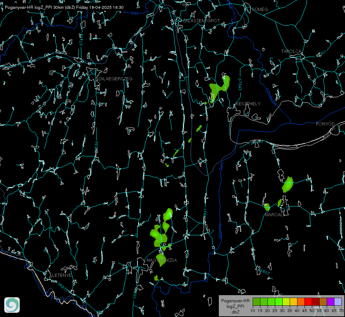Image resolution: width=345 pixels, height=317 pixels.
Task: Click road number label 07404
Action: tap(81, 39)
